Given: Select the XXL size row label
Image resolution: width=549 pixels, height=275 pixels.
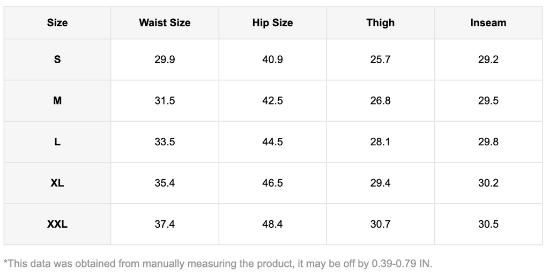Looking at the screenshot, I should 57,224.
